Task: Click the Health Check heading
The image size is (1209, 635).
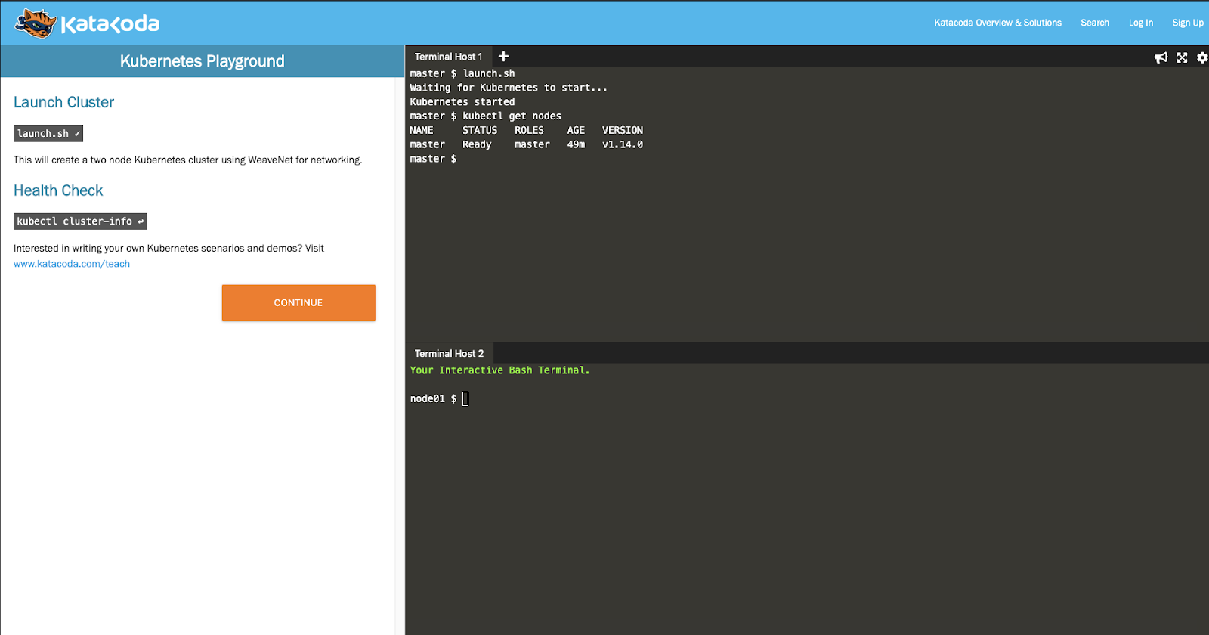Action: (x=58, y=190)
